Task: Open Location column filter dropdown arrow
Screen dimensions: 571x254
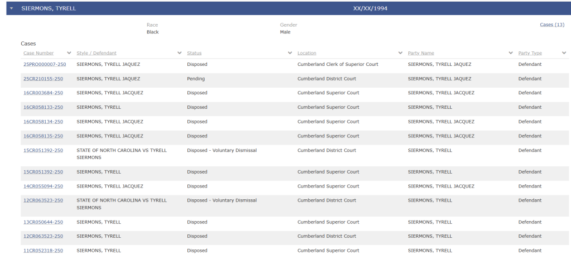Action: pyautogui.click(x=400, y=53)
